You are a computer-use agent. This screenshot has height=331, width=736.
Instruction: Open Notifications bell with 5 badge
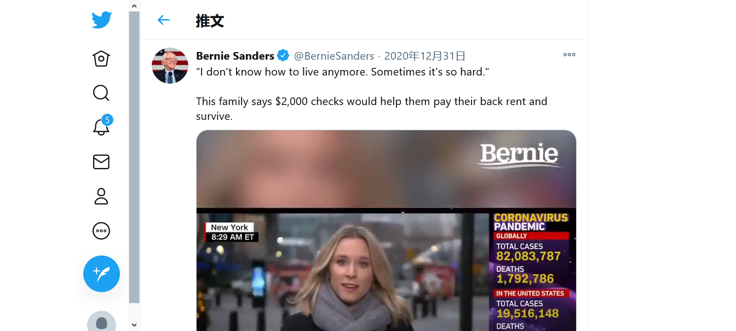[102, 126]
